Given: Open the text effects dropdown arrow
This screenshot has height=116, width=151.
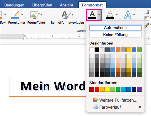Looking at the screenshot, I should 134,15.
